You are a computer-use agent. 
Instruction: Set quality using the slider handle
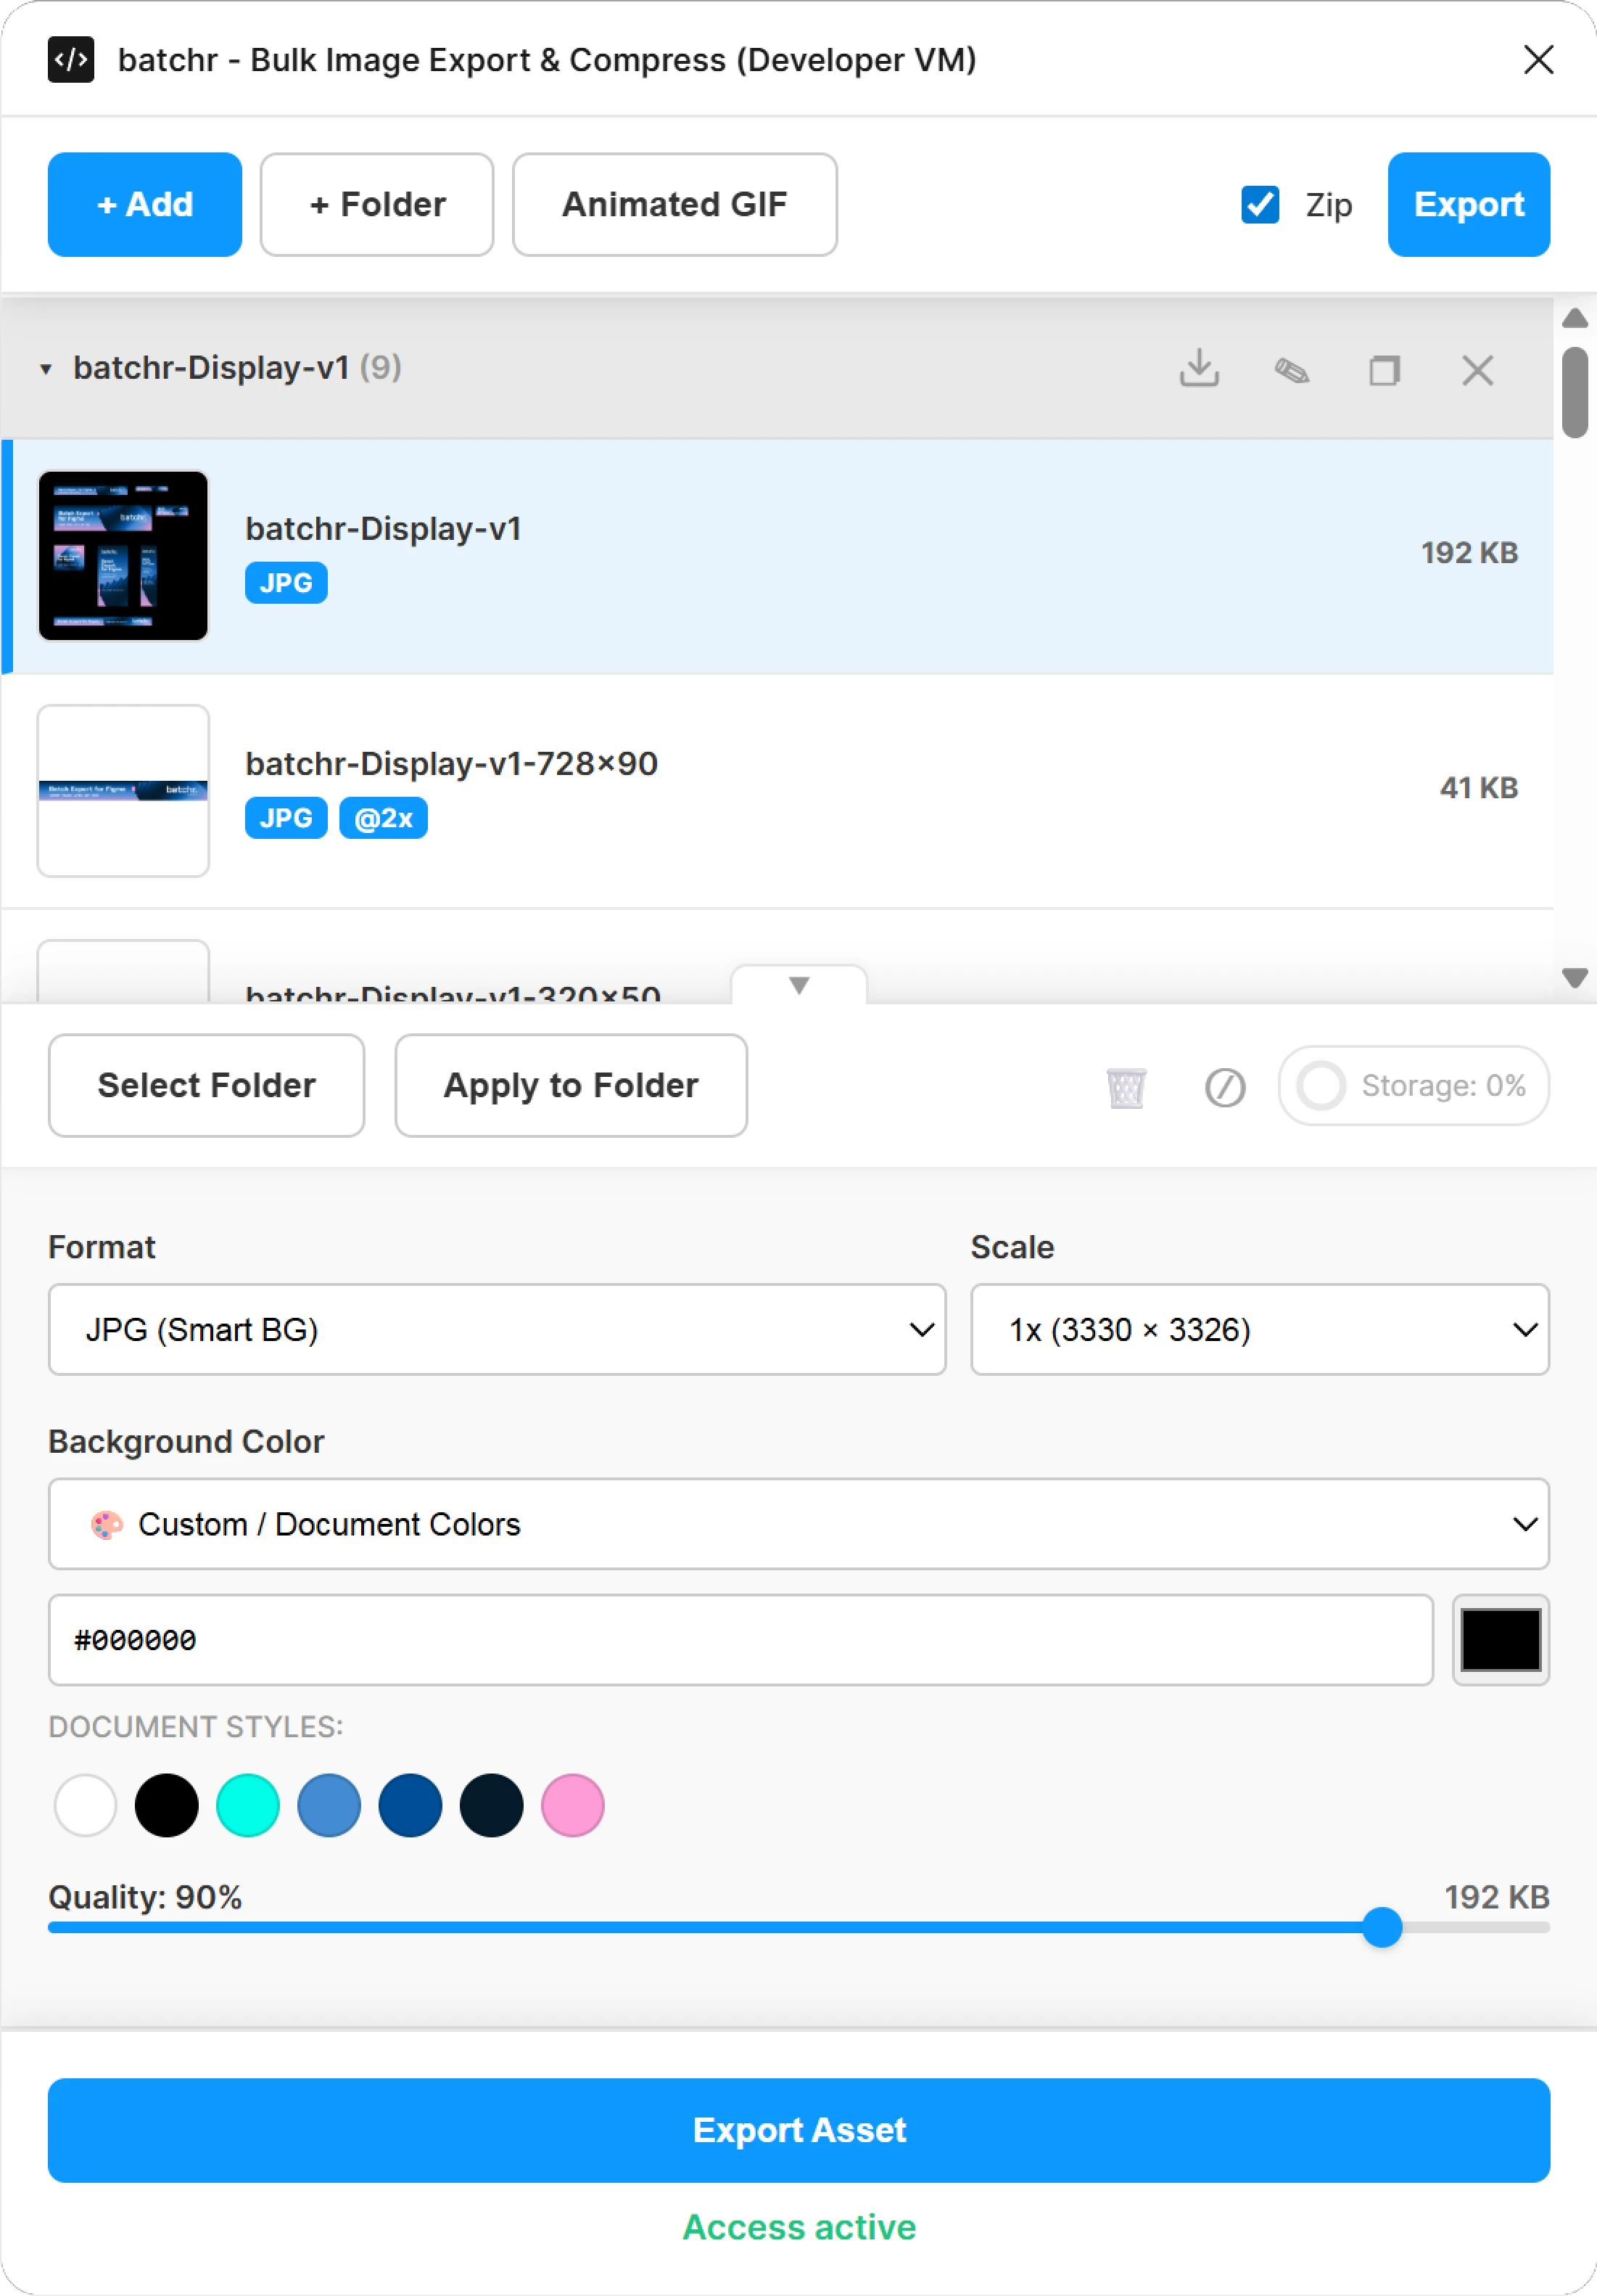[x=1383, y=1928]
